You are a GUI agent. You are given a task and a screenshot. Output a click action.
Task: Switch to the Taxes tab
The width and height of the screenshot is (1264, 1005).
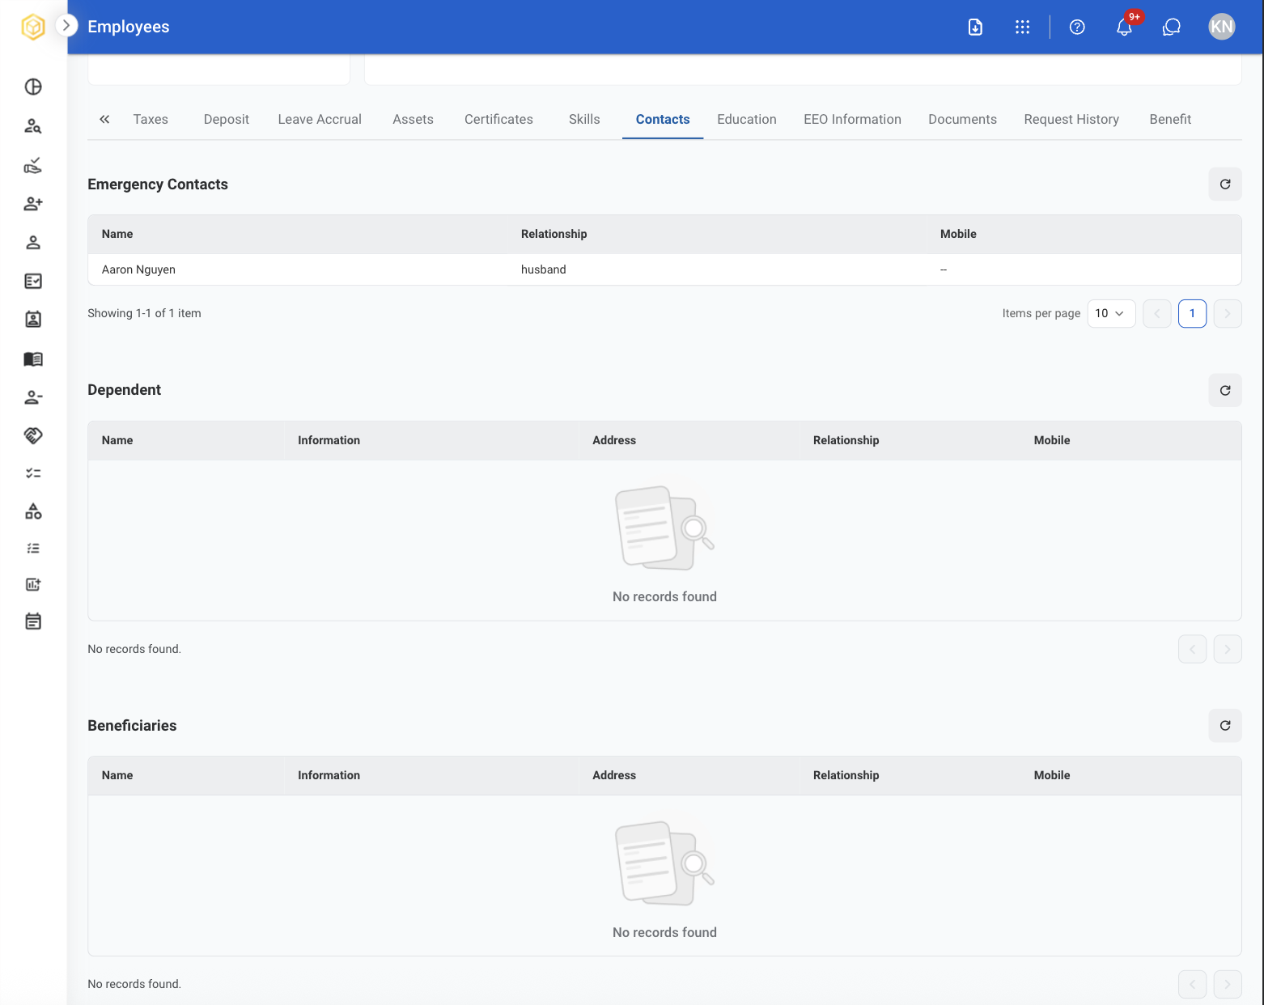click(151, 119)
